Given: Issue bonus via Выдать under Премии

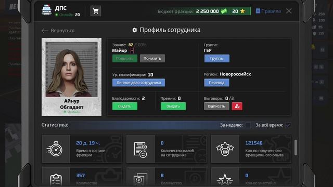Looking at the screenshot, I should (173, 106).
